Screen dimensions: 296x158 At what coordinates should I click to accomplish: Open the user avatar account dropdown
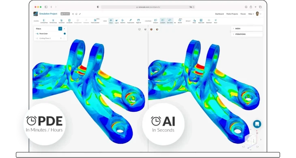click(258, 14)
